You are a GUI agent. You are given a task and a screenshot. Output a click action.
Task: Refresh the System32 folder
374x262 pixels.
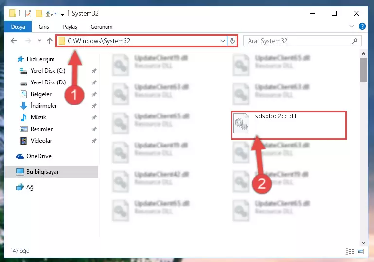pos(232,41)
